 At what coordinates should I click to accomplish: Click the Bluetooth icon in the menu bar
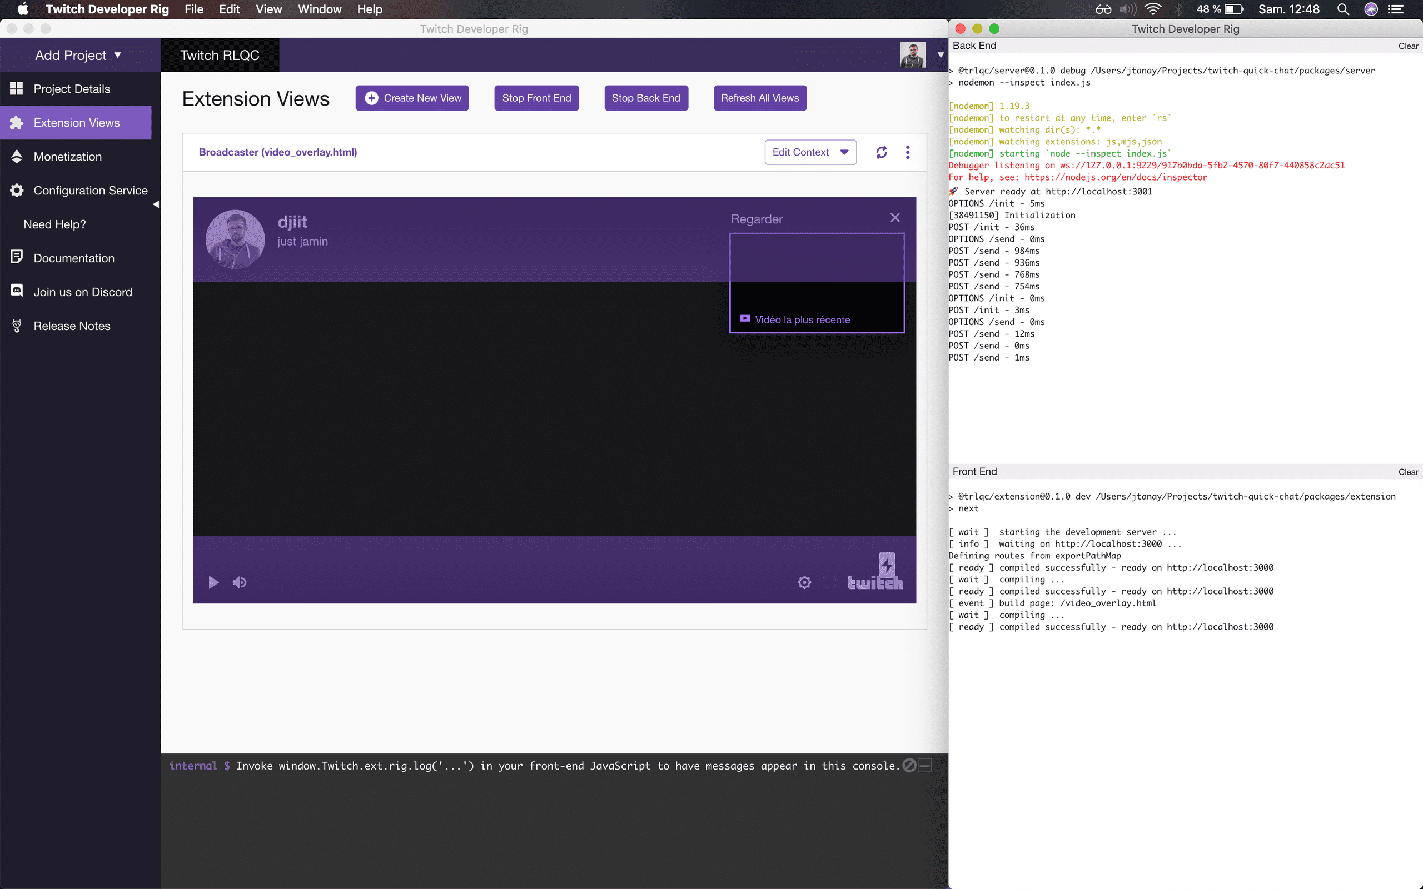1178,9
